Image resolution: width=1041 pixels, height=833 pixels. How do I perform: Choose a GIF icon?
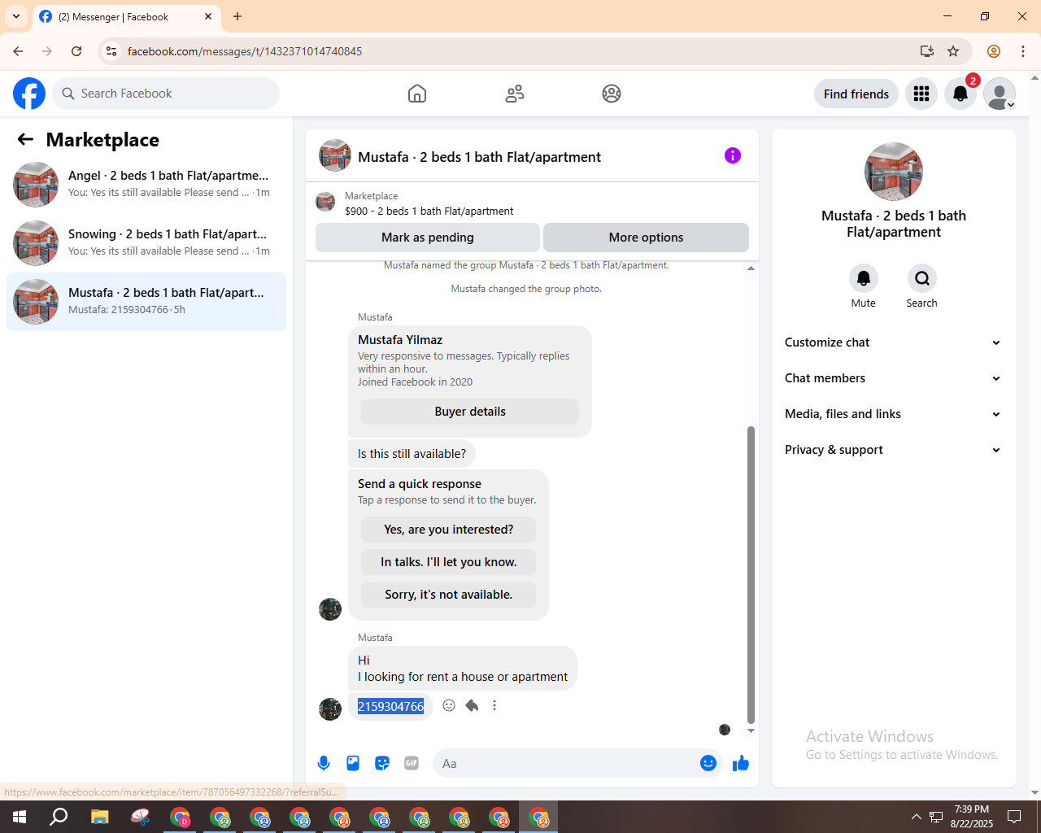tap(412, 763)
